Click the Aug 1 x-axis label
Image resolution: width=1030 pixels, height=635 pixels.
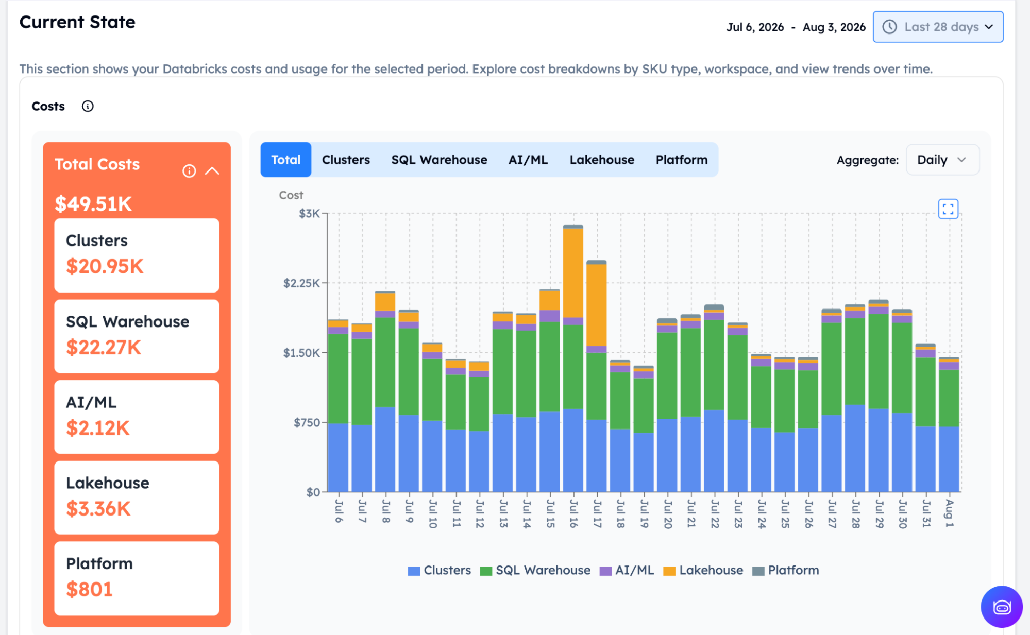(x=949, y=513)
